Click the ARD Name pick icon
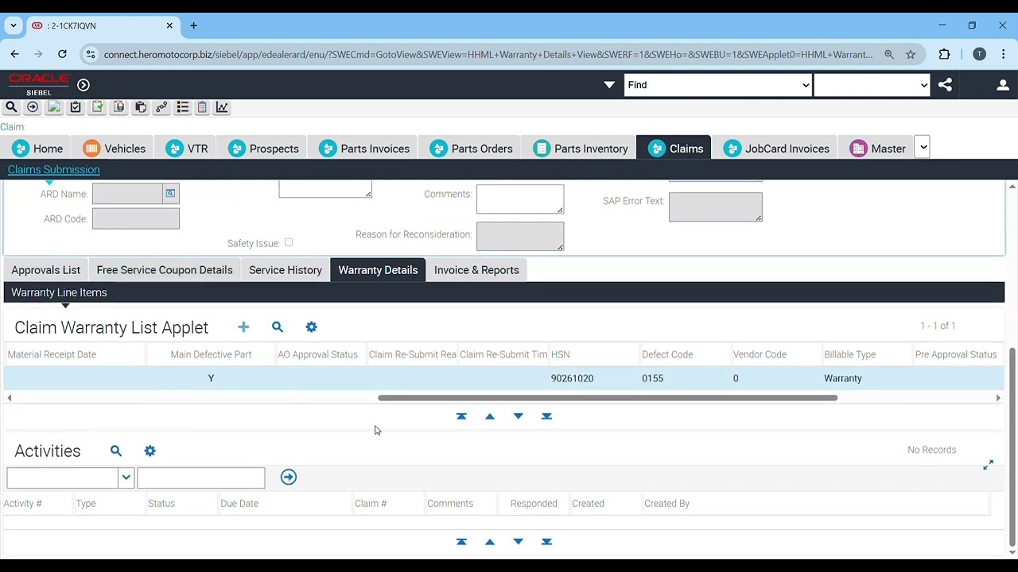Screen dimensions: 1018x572 coord(170,193)
